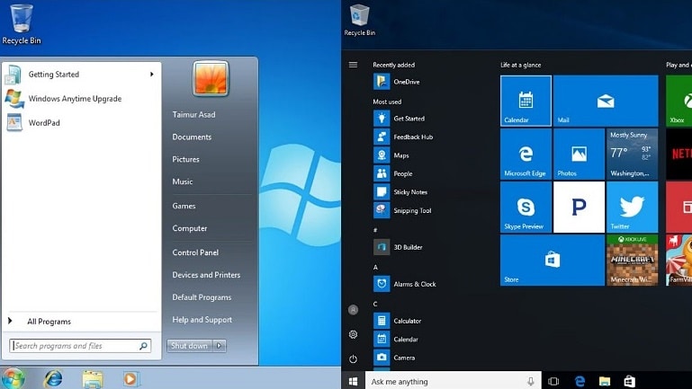The image size is (692, 389).
Task: Open Windows Media Player from Windows 7 taskbar
Action: pos(130,379)
